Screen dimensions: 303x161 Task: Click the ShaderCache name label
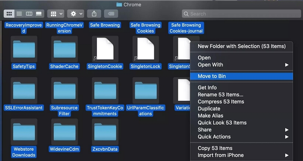pos(64,66)
